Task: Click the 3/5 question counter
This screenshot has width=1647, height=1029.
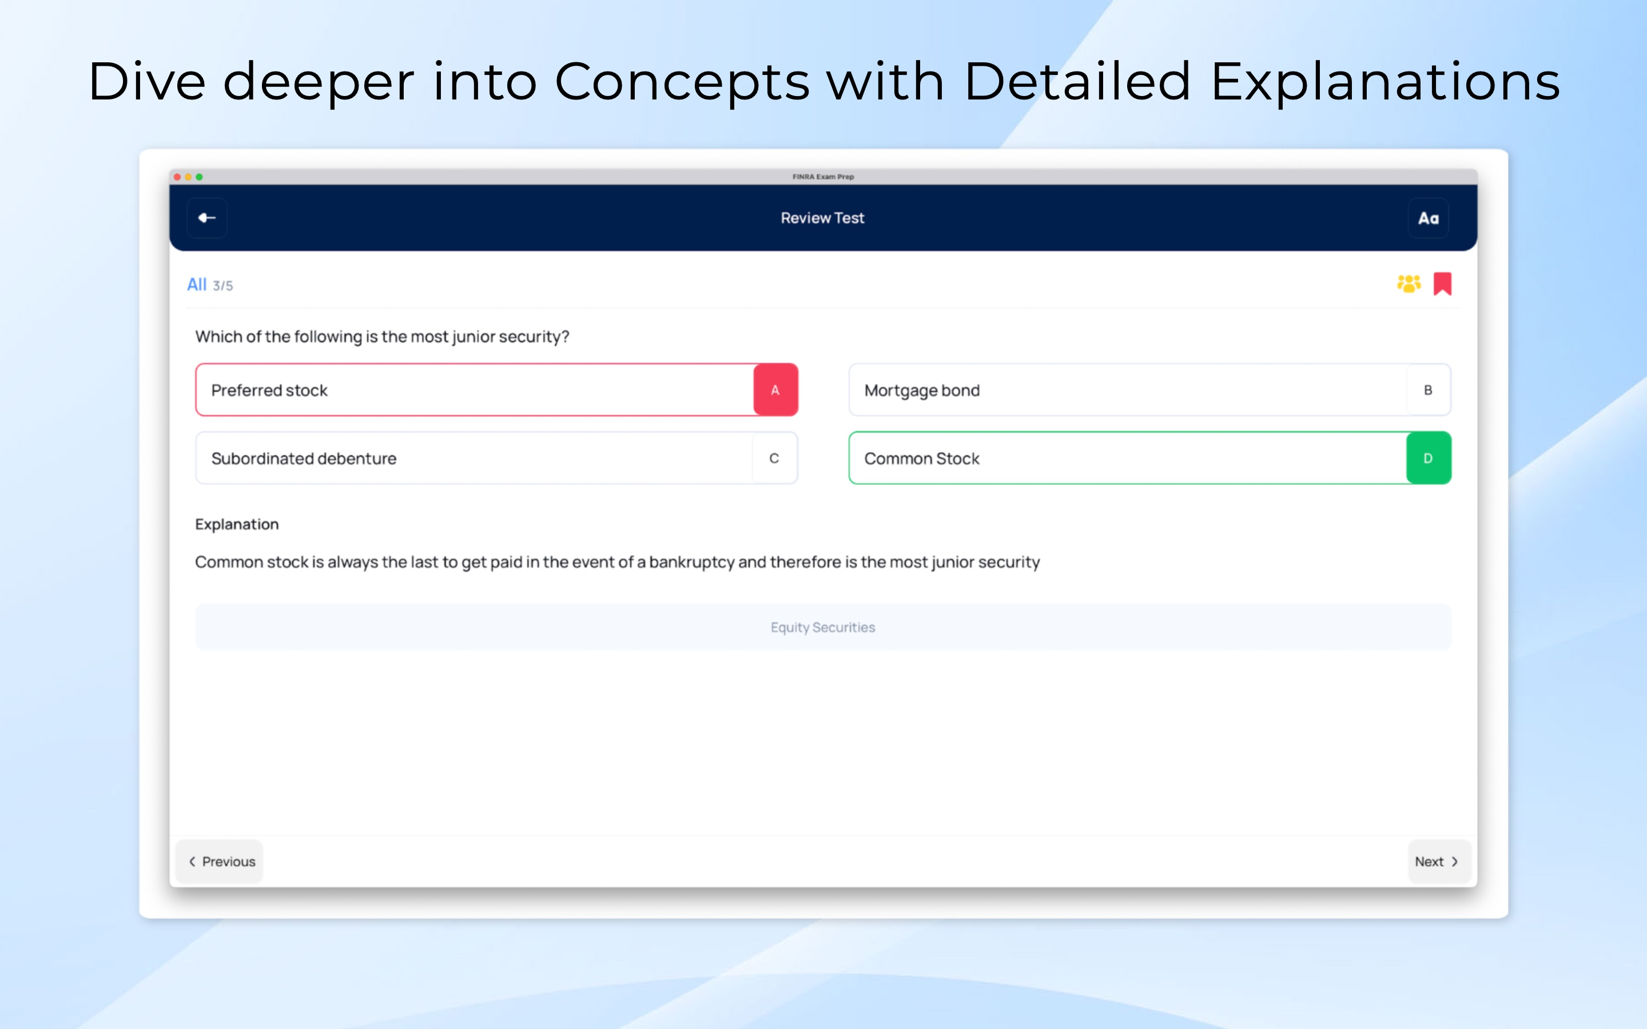Action: coord(223,286)
